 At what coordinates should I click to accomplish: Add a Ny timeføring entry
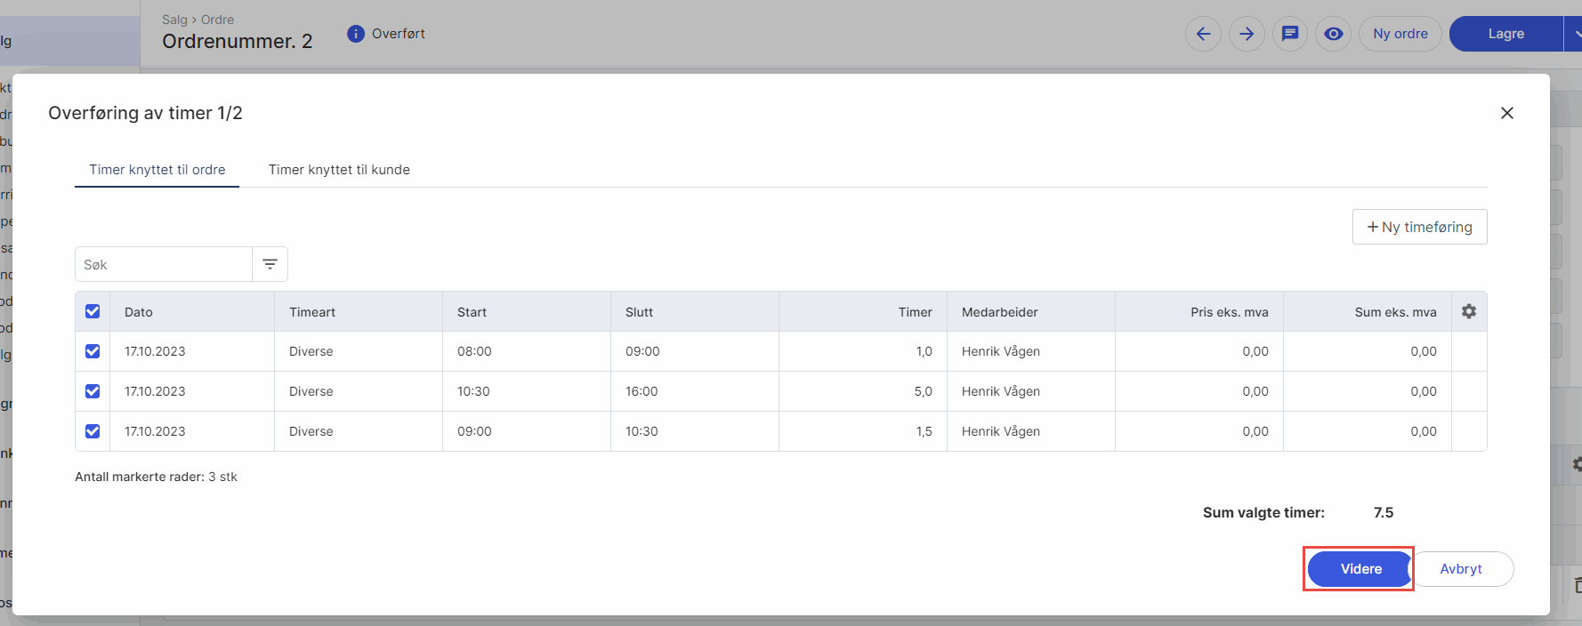[1419, 227]
